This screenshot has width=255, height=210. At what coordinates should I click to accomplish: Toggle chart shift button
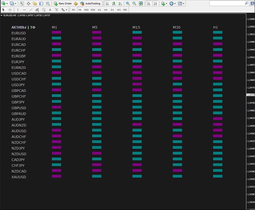coord(155,4)
